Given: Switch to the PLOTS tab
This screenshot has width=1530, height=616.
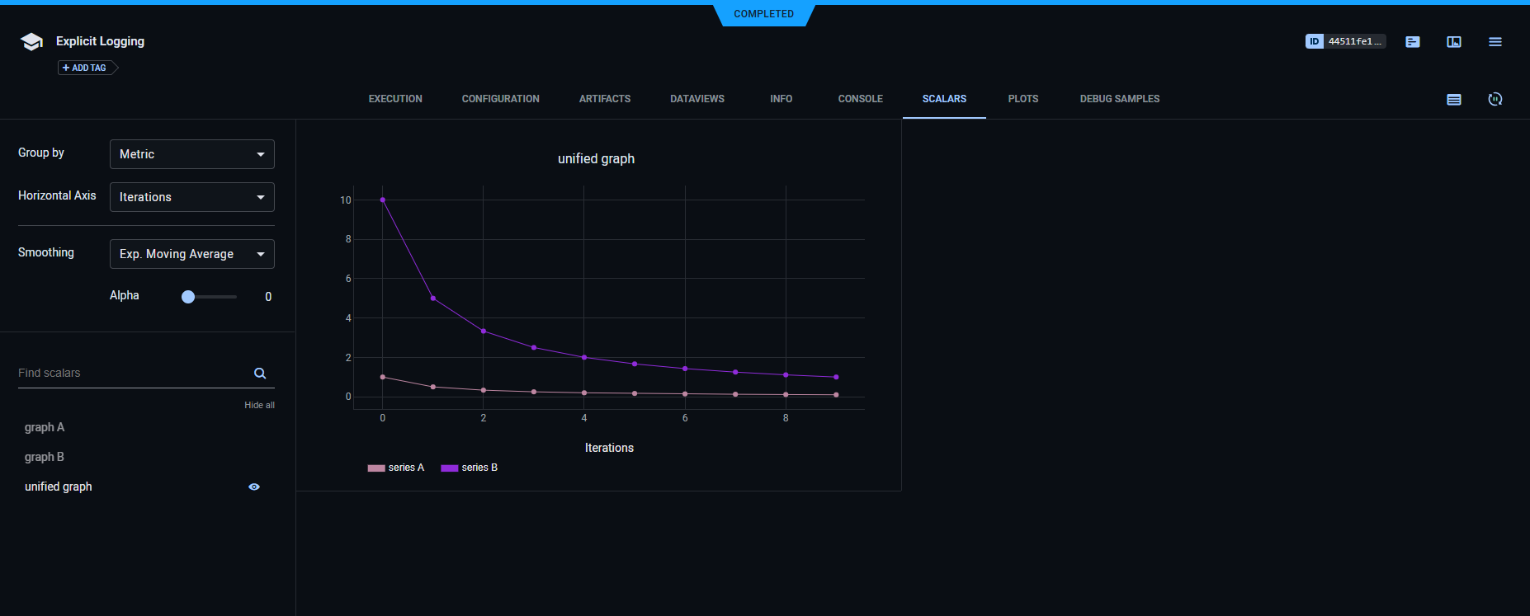Looking at the screenshot, I should 1022,99.
